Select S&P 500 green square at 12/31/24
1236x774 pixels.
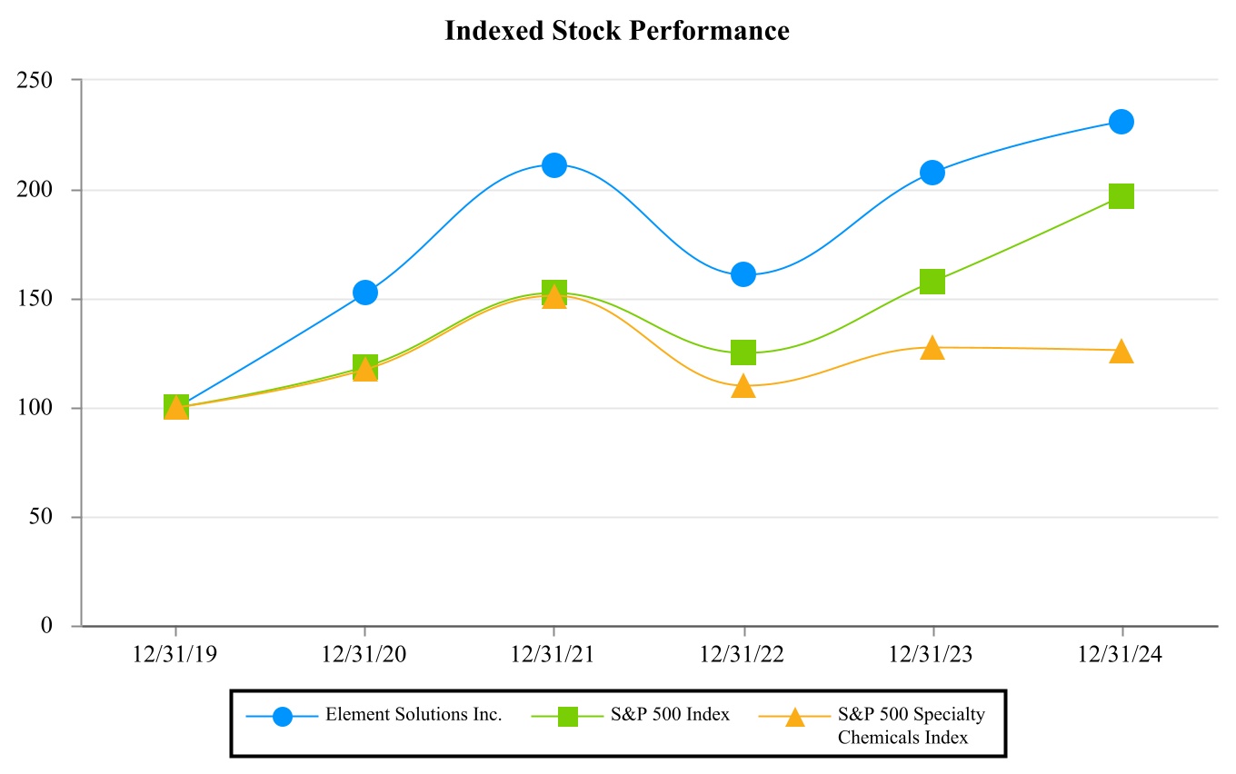point(1121,196)
